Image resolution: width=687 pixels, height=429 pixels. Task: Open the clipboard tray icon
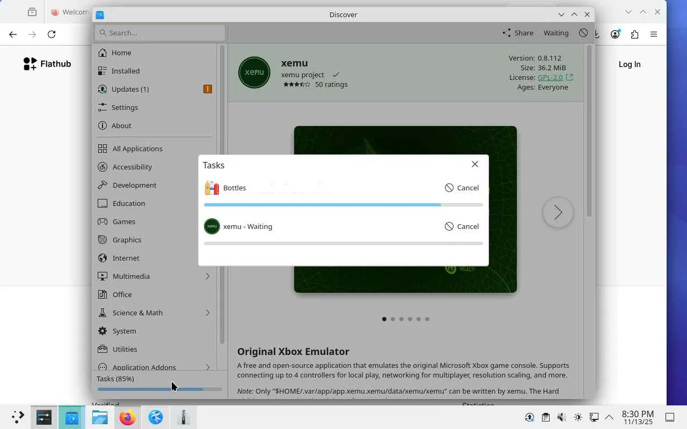[x=545, y=417]
